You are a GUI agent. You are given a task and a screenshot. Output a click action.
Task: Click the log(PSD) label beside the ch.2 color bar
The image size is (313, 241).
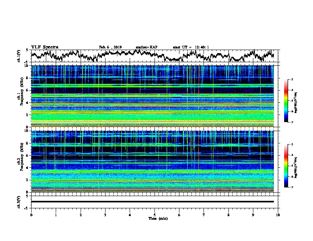tap(296, 167)
